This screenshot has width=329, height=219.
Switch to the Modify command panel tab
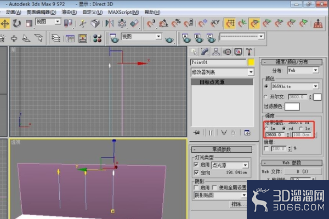point(205,52)
